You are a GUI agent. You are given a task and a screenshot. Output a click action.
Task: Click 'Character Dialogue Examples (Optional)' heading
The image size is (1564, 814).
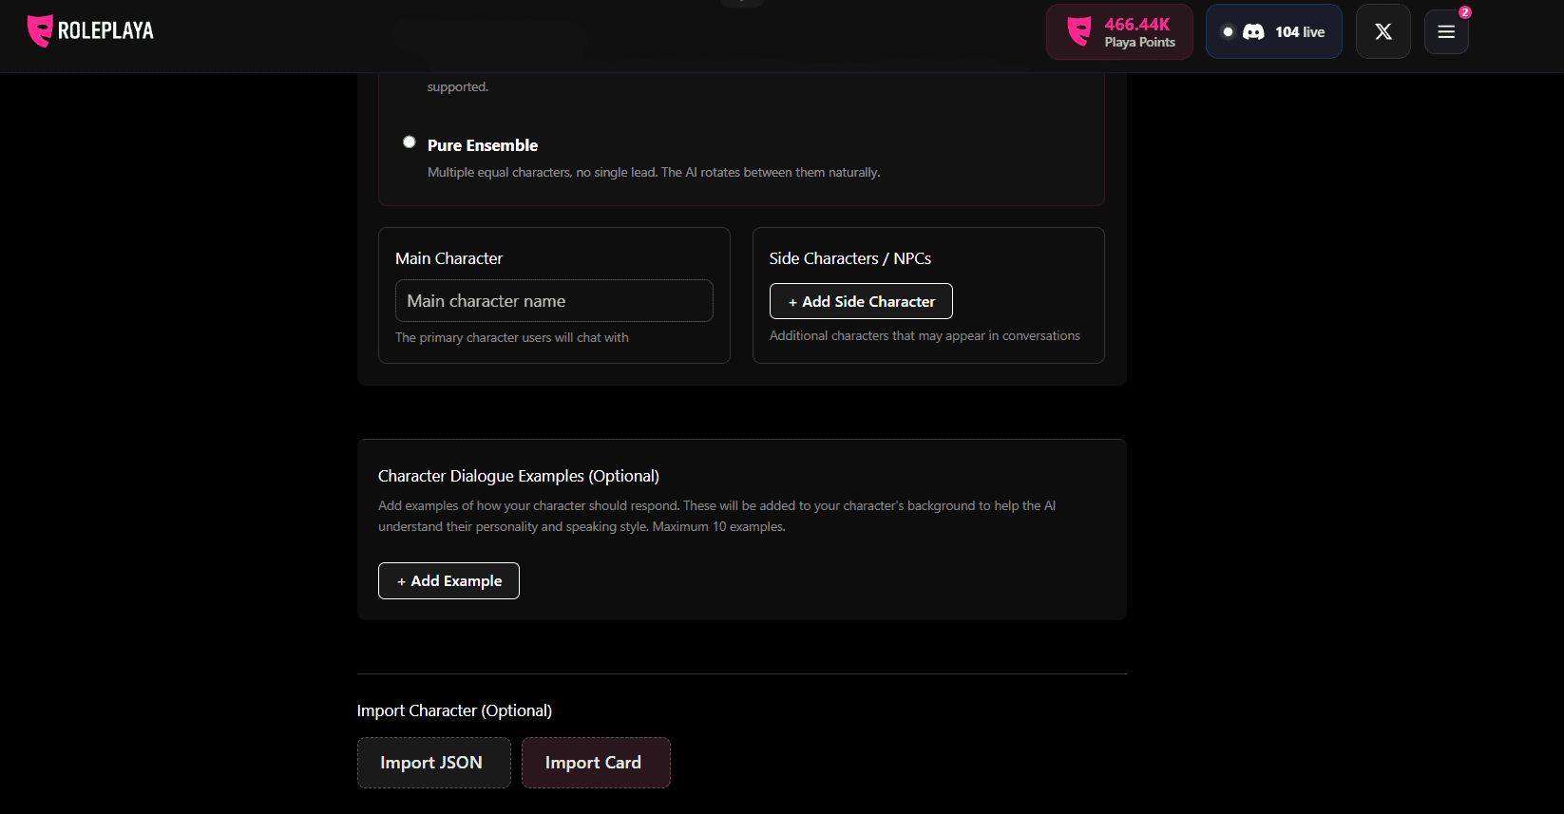pyautogui.click(x=519, y=476)
